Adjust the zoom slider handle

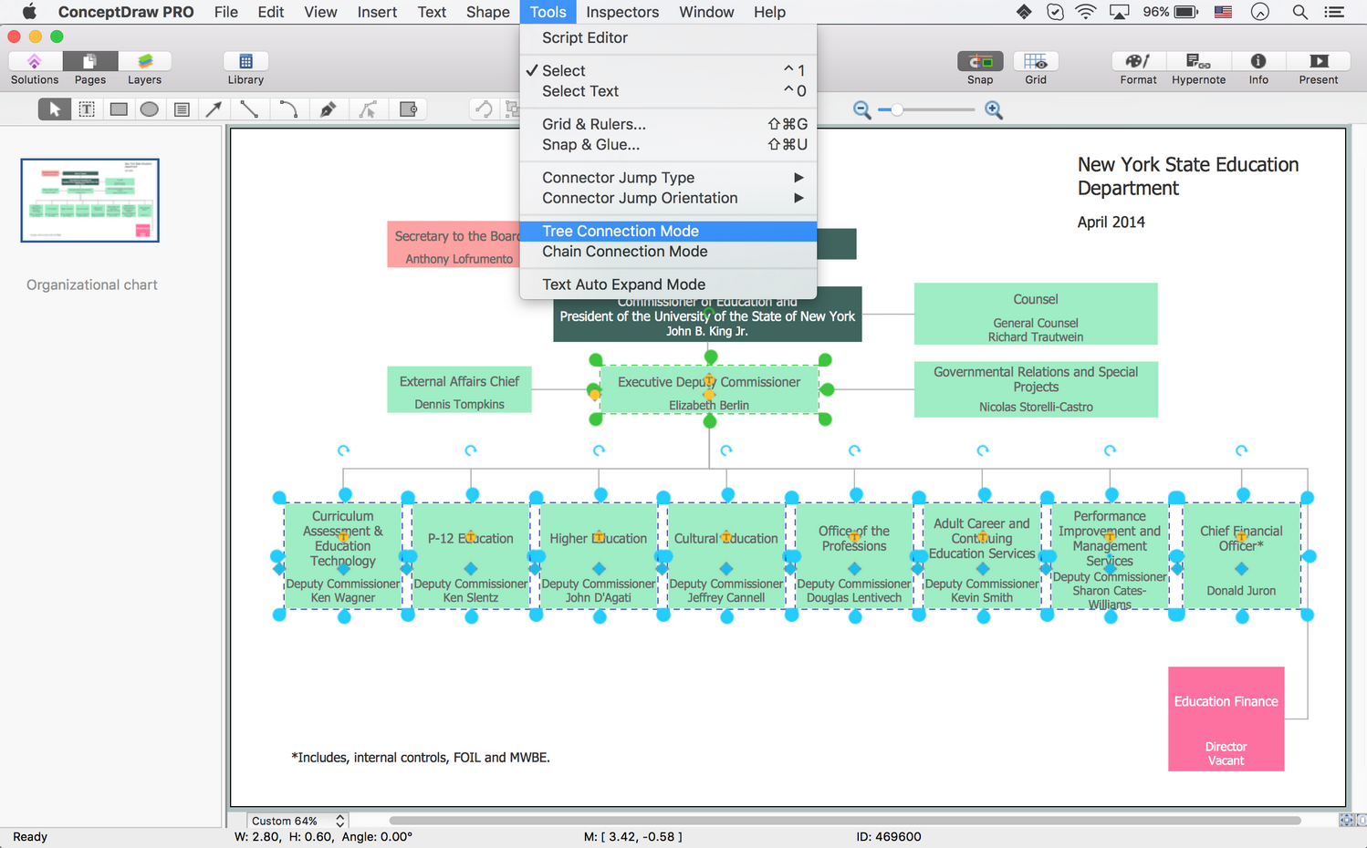click(x=897, y=109)
